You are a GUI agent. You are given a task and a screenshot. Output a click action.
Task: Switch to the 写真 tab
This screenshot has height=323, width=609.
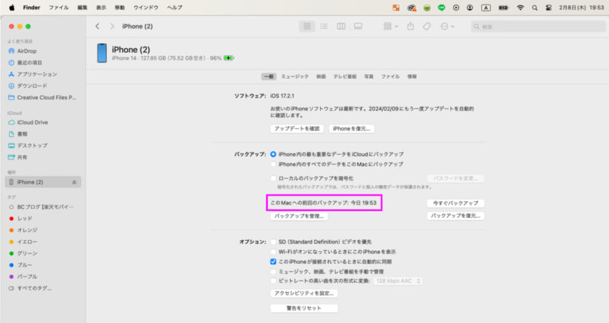click(369, 77)
